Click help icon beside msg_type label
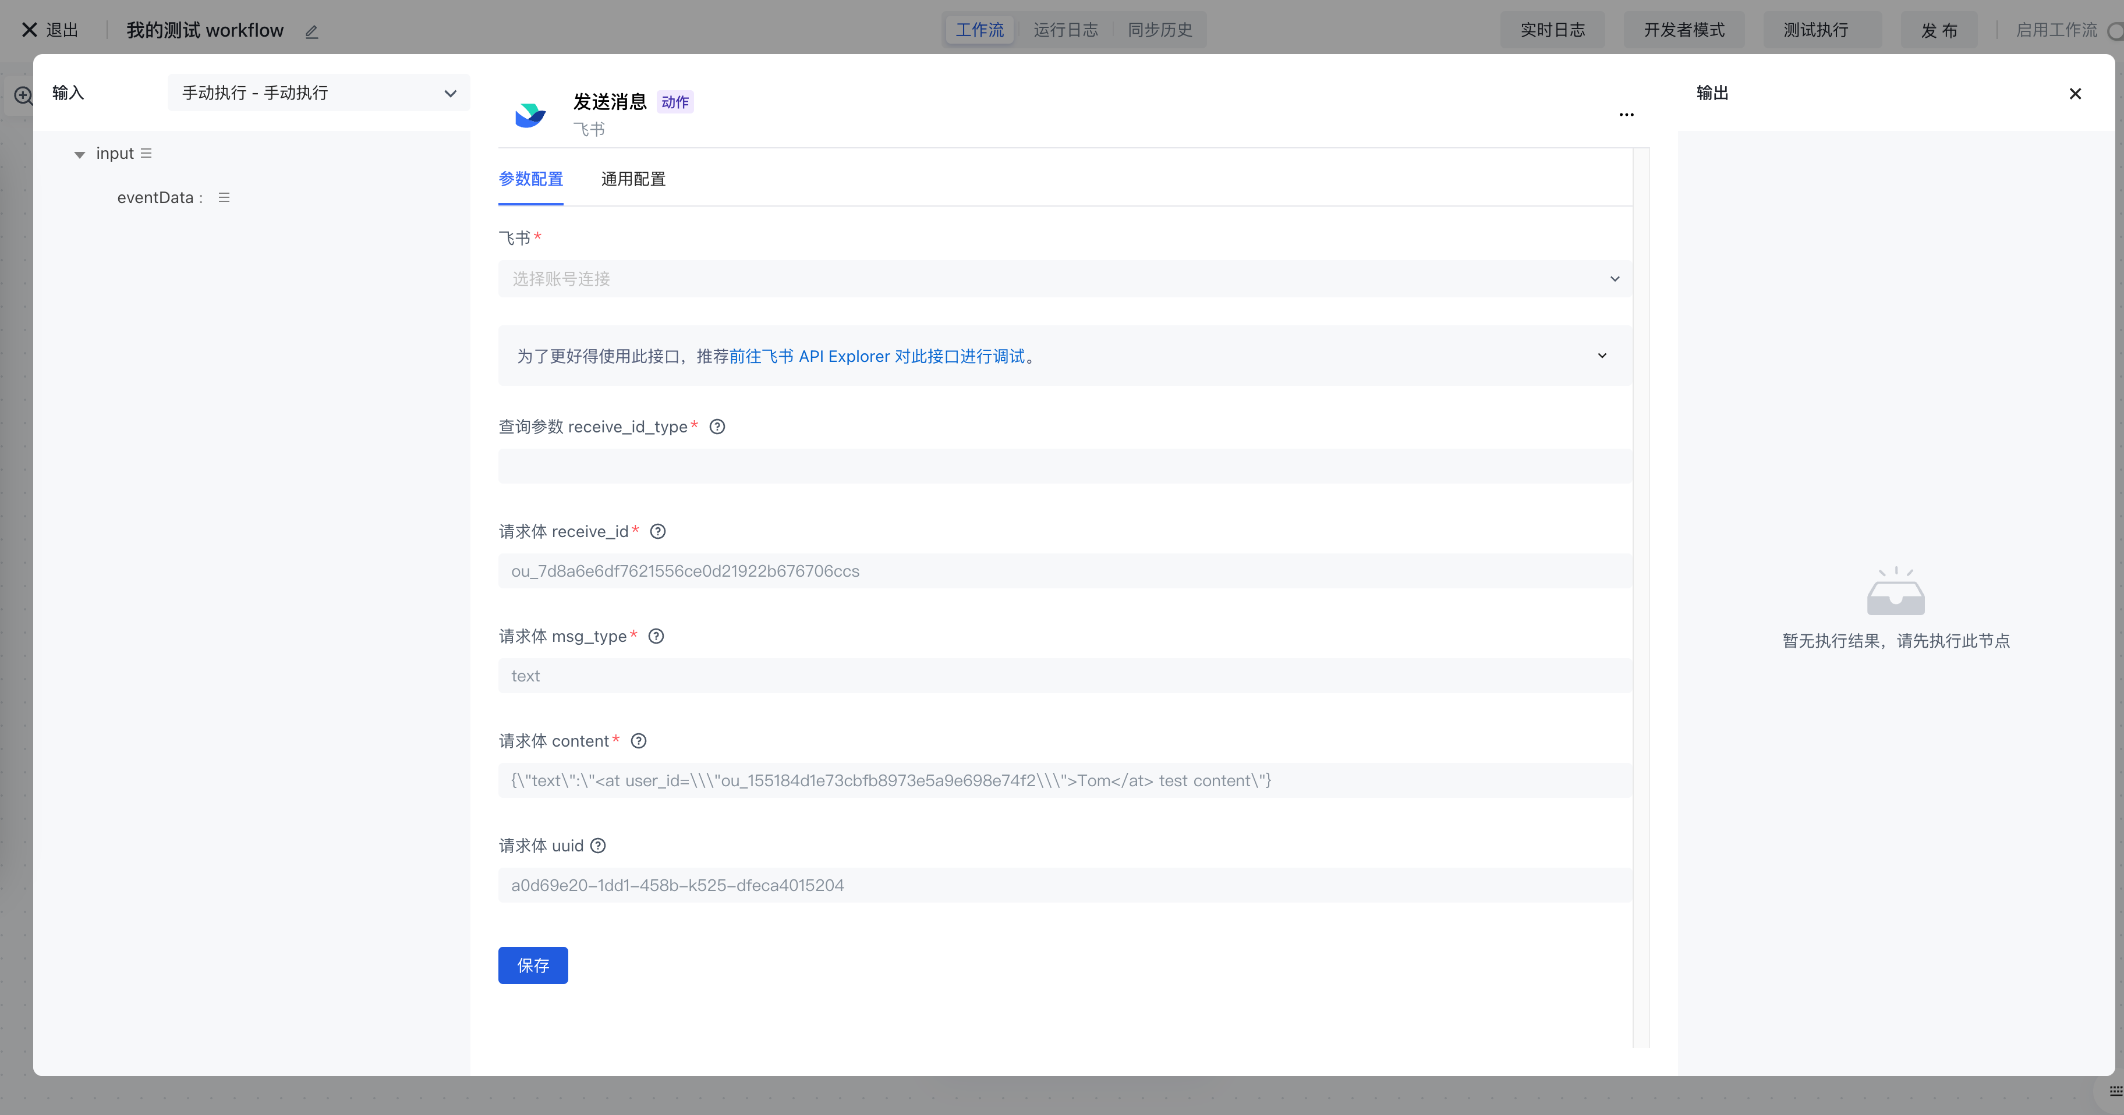 click(x=656, y=636)
